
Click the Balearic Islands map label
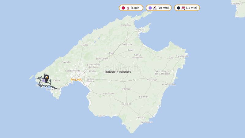[x=118, y=72]
